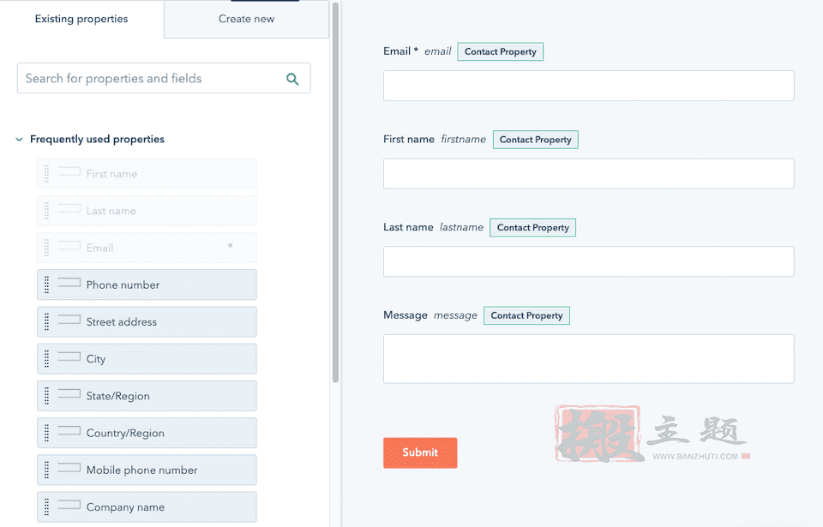Select the Street address property label
This screenshot has height=527, width=823.
pos(121,321)
